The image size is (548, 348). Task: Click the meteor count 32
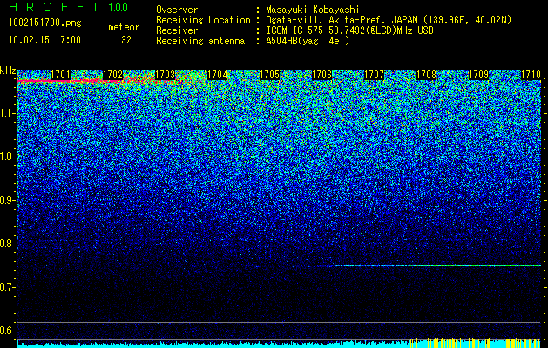[x=126, y=40]
